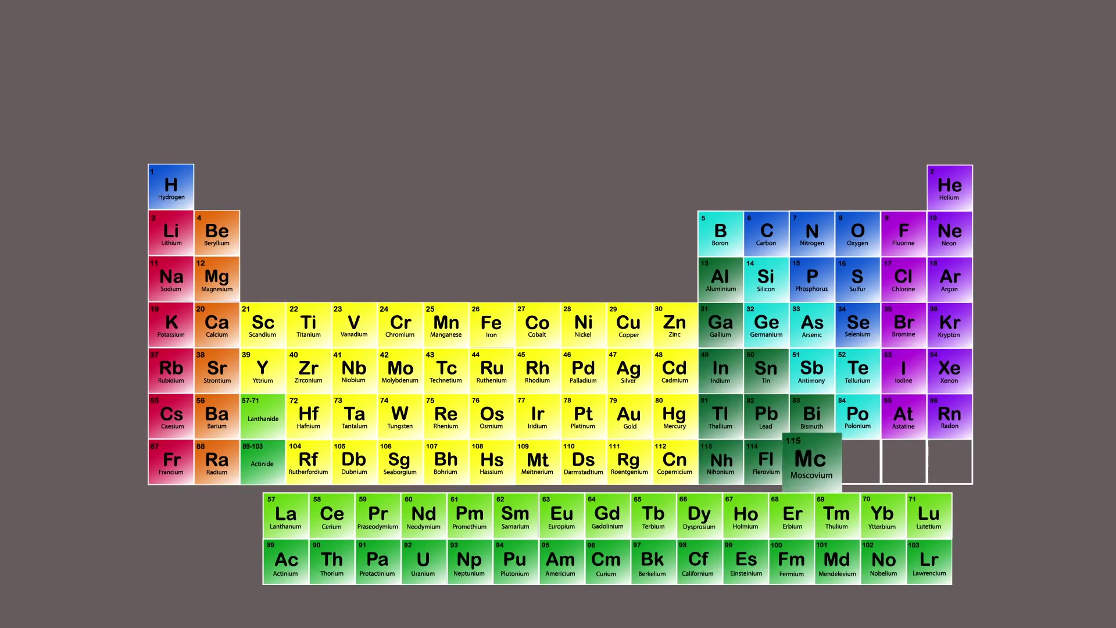
Task: Click the Lutetium tile
Action: pyautogui.click(x=929, y=515)
